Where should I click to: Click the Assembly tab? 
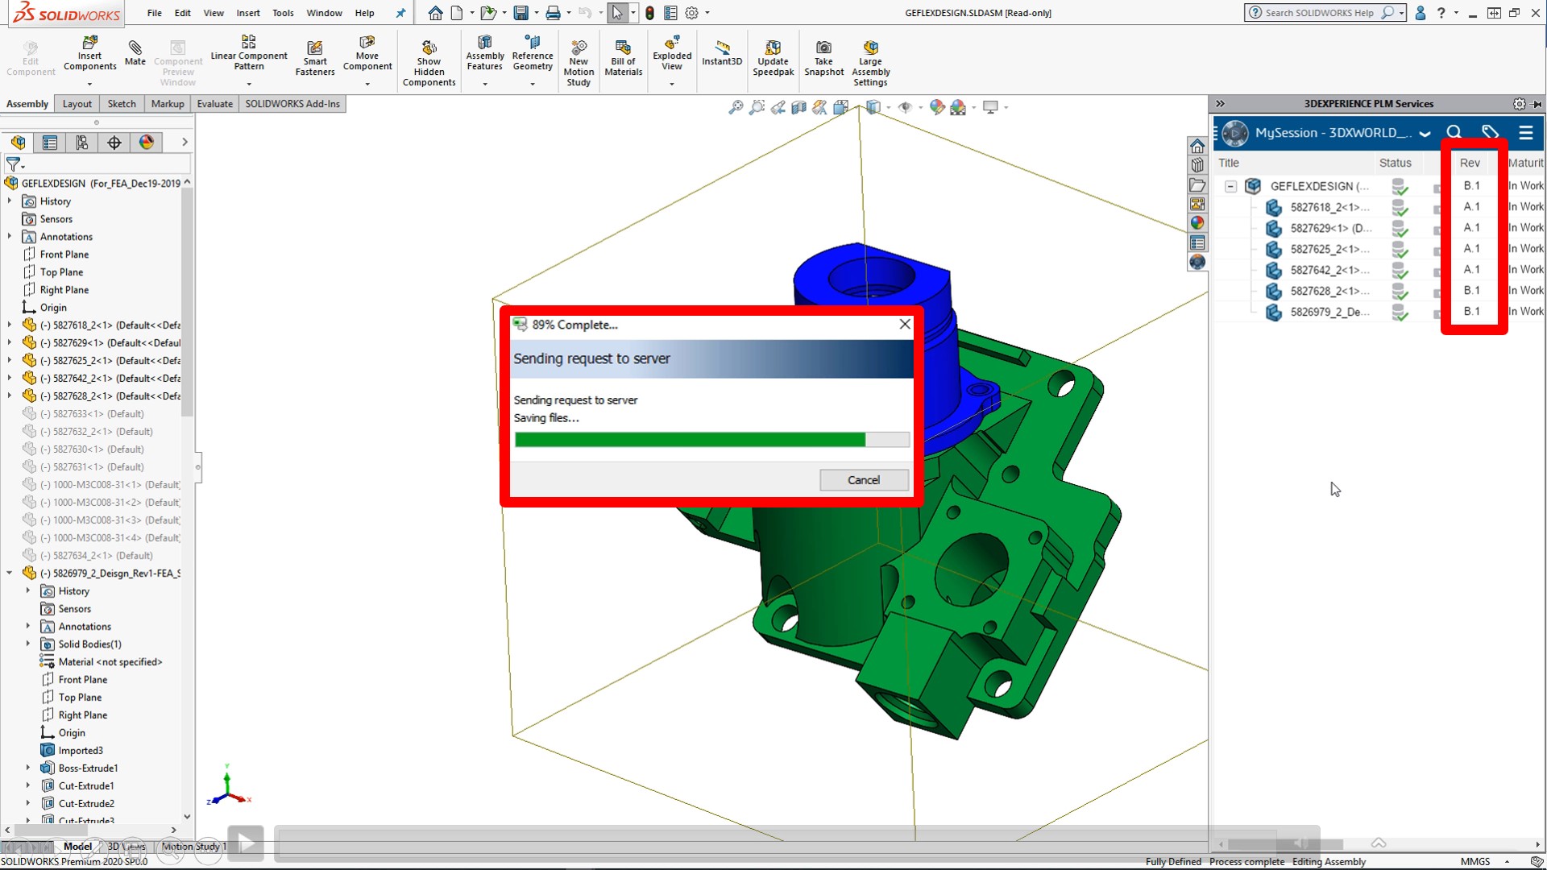pyautogui.click(x=27, y=103)
